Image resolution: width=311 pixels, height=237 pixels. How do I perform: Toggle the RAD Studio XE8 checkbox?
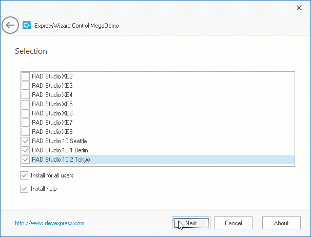[x=26, y=132]
